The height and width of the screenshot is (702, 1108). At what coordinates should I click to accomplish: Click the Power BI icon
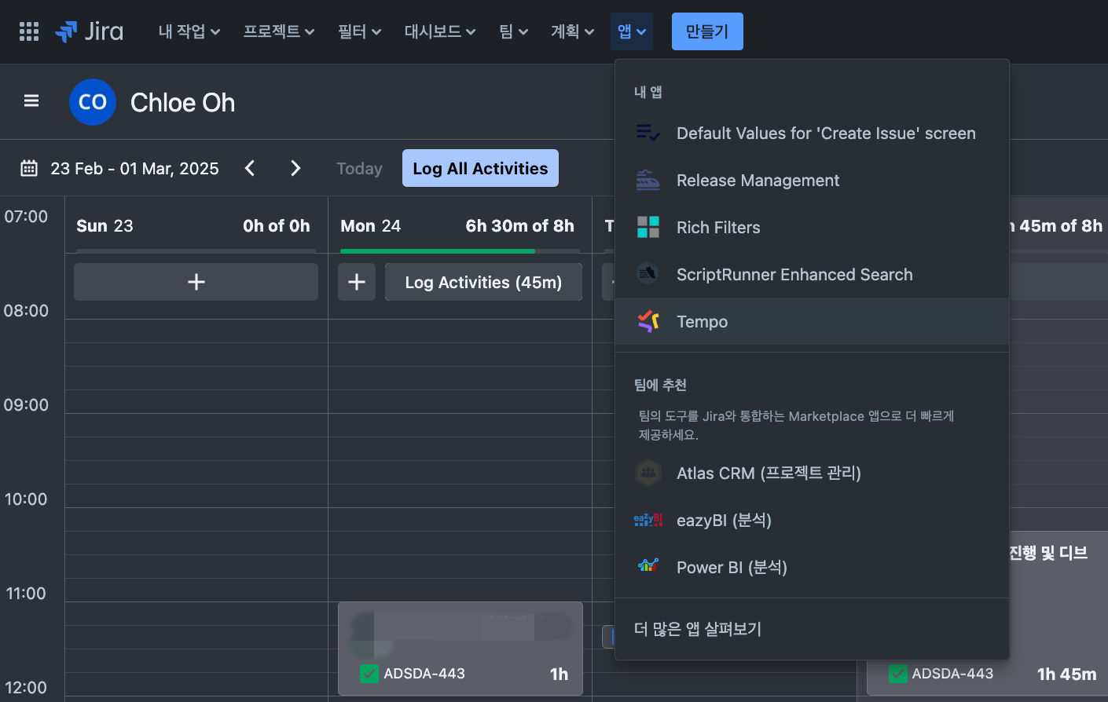(x=648, y=565)
